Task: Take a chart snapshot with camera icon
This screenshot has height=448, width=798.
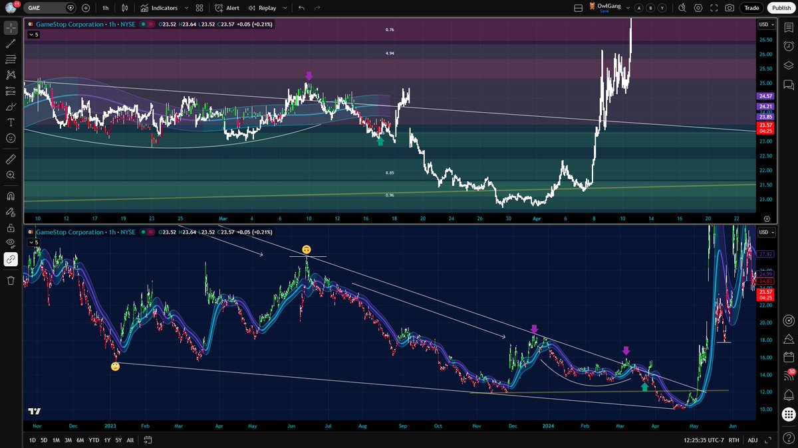Action: pyautogui.click(x=730, y=8)
